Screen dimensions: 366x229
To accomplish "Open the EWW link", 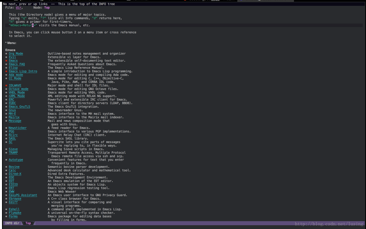I will 11,192.
